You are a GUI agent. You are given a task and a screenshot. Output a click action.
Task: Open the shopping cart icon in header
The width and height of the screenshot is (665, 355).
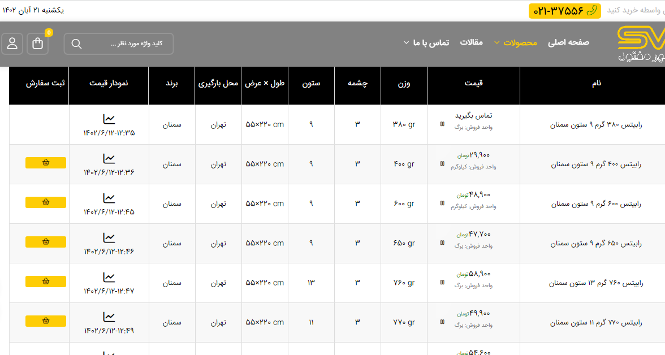38,44
